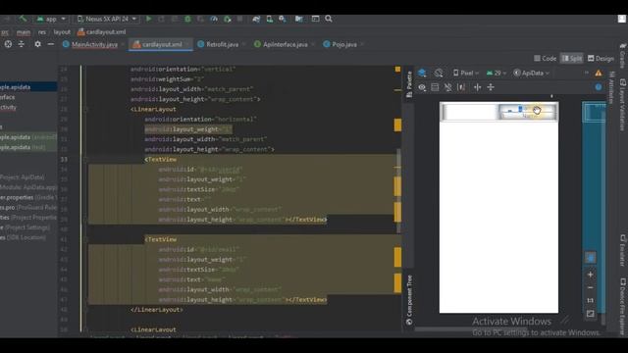
Task: Select the highlighted apidata package tree row
Action: (x=28, y=87)
